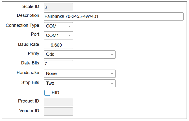Click the "Baud Rate:" label
Screen dimensions: 189x121
[x=29, y=44]
